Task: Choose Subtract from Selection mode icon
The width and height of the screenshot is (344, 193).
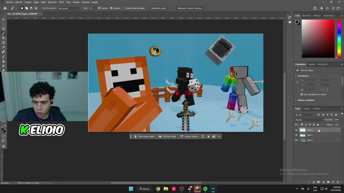Action: pos(31,8)
